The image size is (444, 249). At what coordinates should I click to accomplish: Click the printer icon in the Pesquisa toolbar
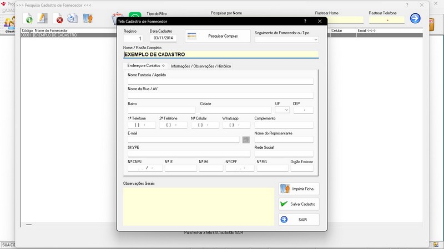point(73,18)
